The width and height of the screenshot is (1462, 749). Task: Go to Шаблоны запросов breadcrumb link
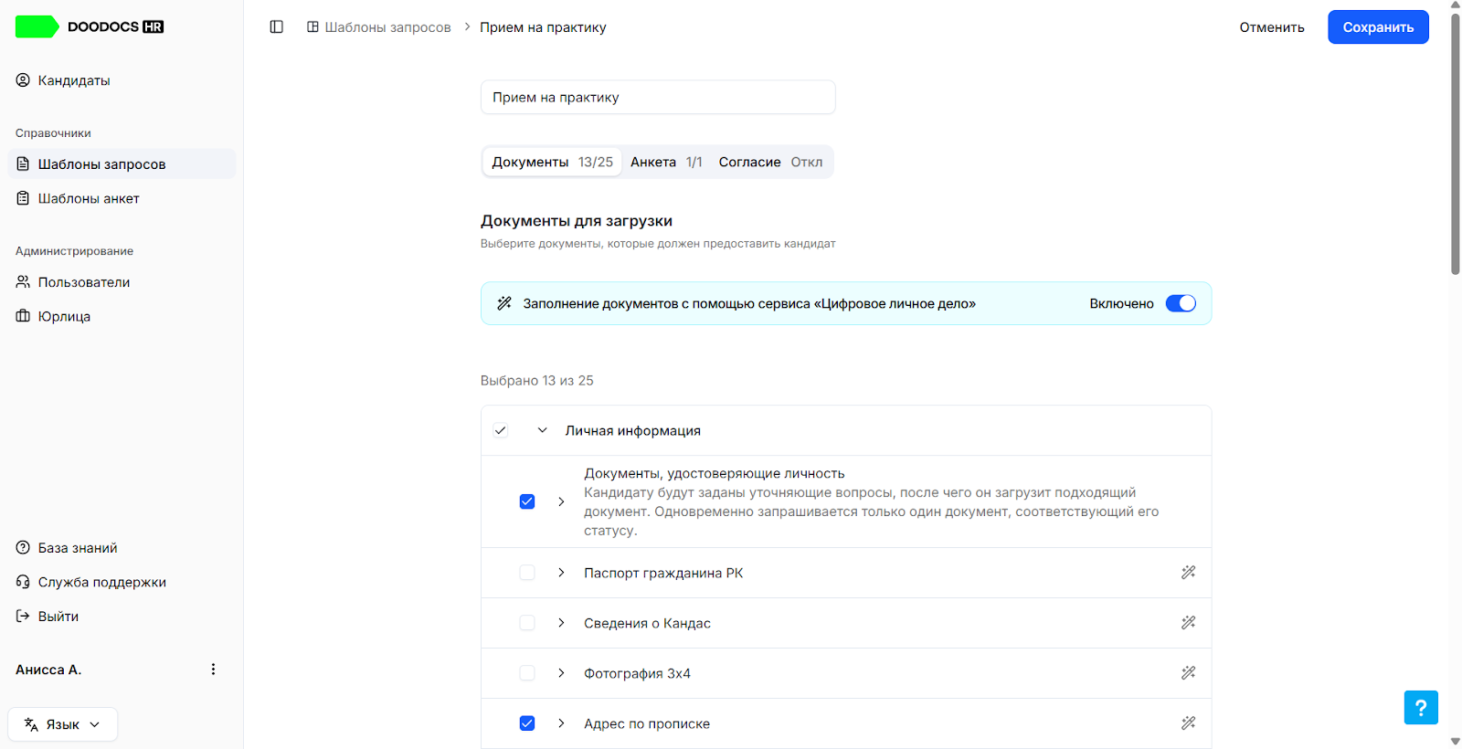(x=387, y=27)
